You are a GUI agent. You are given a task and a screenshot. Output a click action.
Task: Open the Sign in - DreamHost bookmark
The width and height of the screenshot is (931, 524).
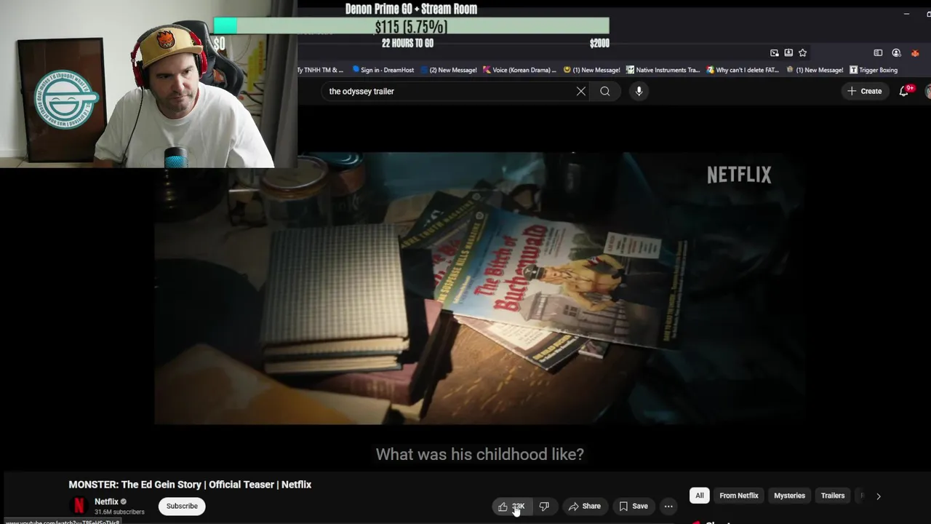click(x=383, y=70)
